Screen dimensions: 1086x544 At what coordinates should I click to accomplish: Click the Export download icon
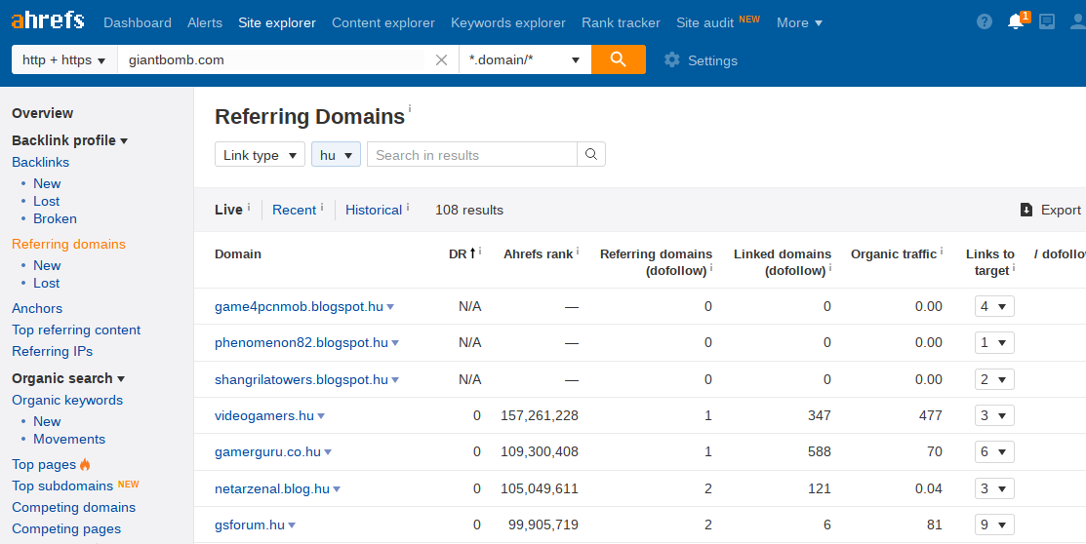1026,210
